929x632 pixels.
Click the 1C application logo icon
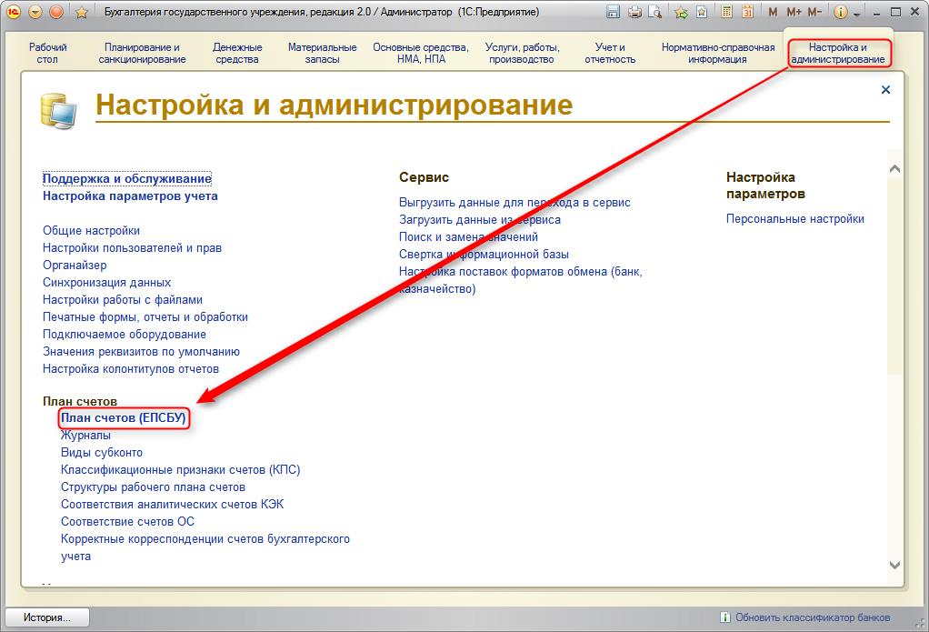[14, 12]
